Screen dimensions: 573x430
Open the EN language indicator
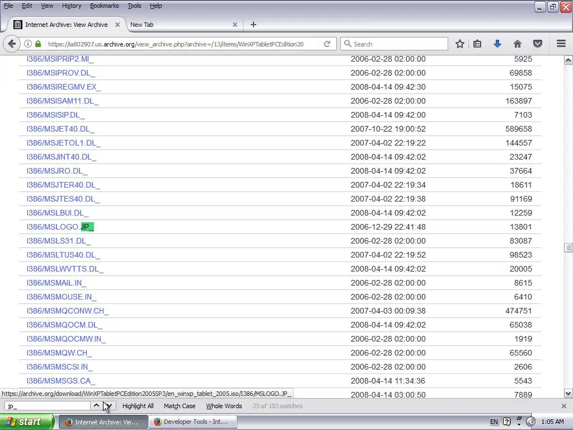tap(494, 422)
